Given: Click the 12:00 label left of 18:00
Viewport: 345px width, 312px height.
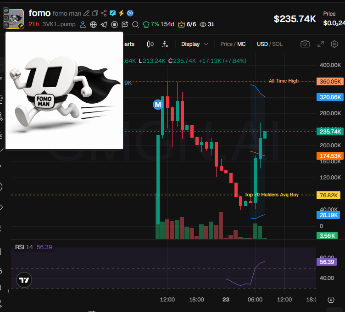Looking at the screenshot, I should coord(167,300).
